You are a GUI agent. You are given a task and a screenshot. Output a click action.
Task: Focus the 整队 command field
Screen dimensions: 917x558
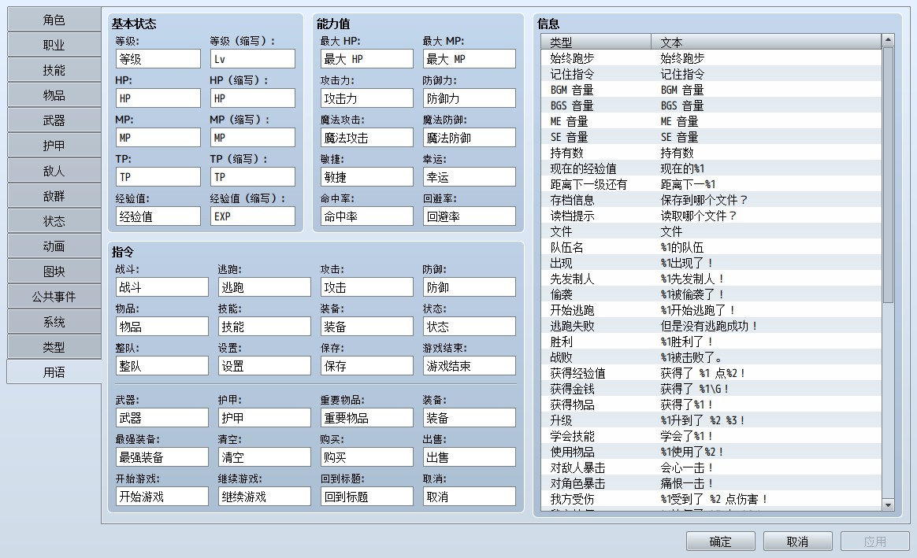point(162,366)
